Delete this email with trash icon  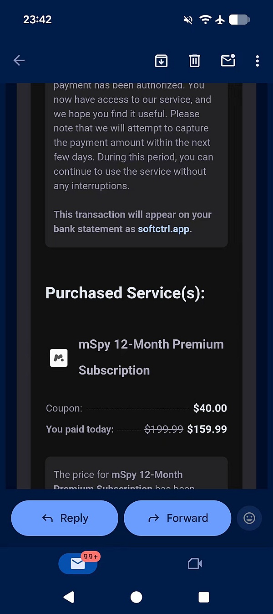click(x=195, y=60)
